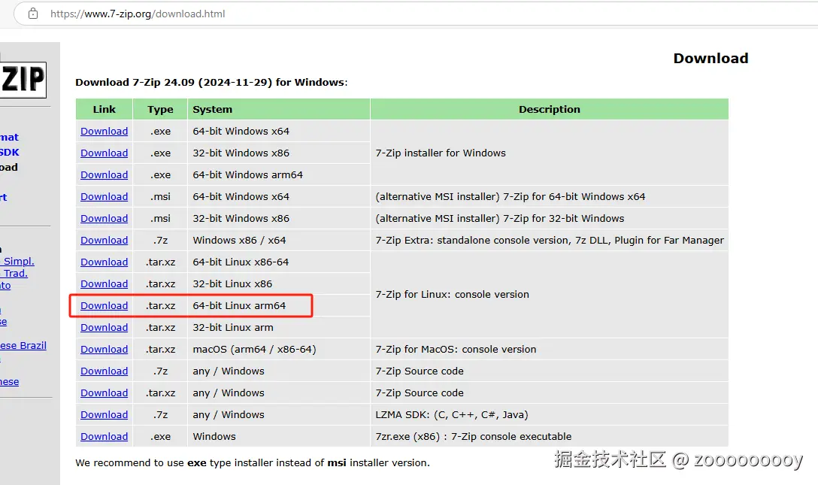The height and width of the screenshot is (485, 818).
Task: Click the 'Download' page heading
Action: [711, 59]
